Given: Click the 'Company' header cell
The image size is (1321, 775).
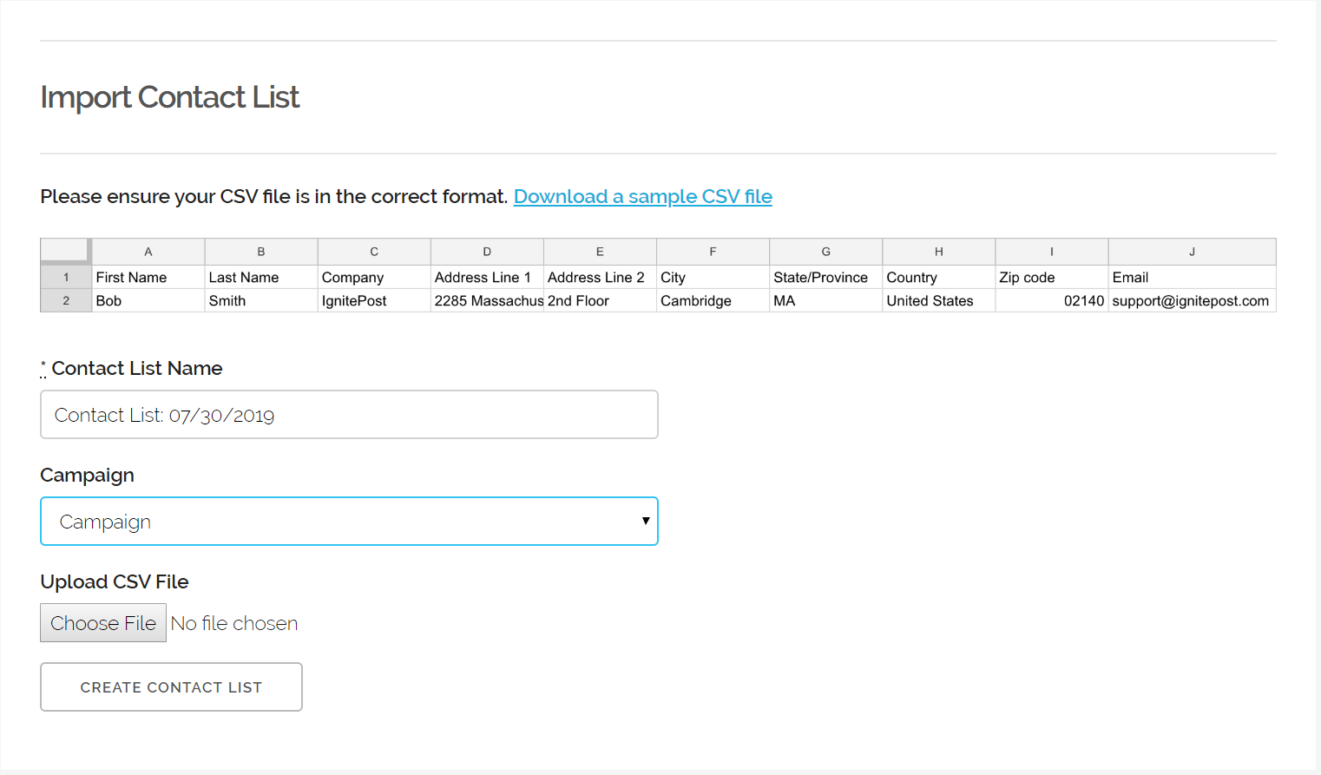Looking at the screenshot, I should (x=374, y=277).
